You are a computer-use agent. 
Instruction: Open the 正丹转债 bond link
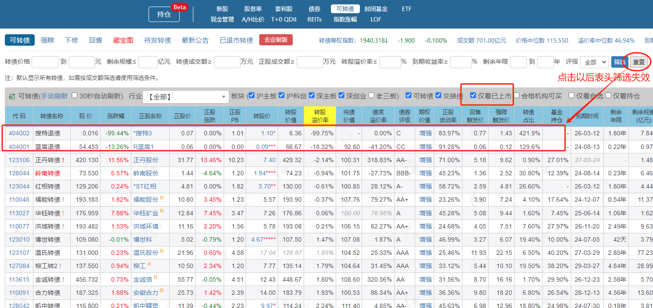pyautogui.click(x=47, y=160)
